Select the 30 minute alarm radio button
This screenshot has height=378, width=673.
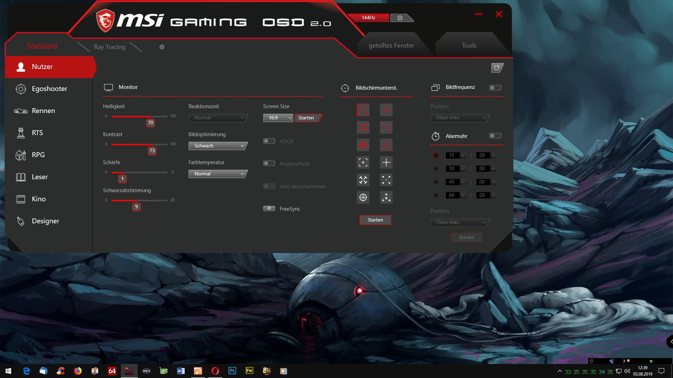tap(436, 169)
